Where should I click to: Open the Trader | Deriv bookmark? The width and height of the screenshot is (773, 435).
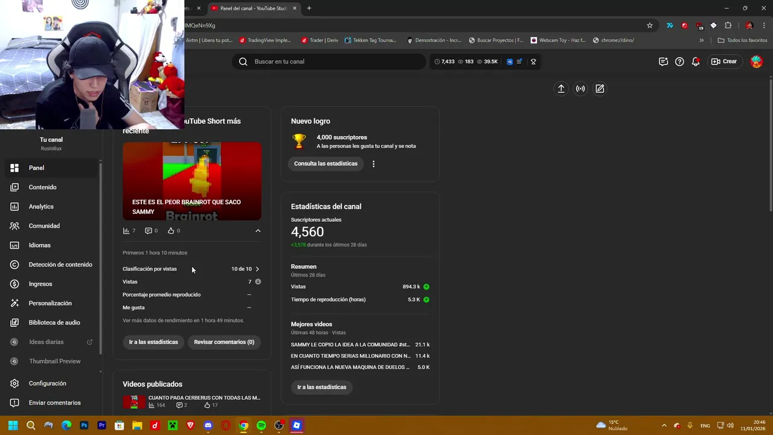tap(319, 40)
